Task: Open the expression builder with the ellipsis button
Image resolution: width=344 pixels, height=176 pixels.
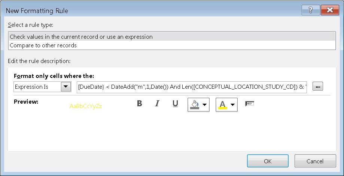Action: point(318,87)
